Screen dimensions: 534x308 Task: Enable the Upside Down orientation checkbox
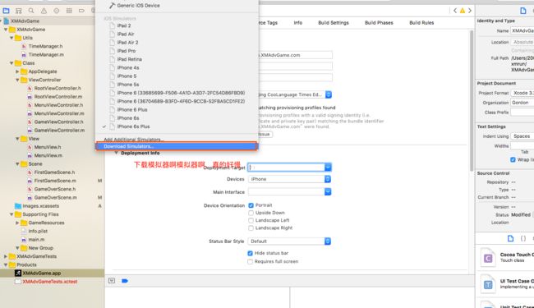pos(251,213)
